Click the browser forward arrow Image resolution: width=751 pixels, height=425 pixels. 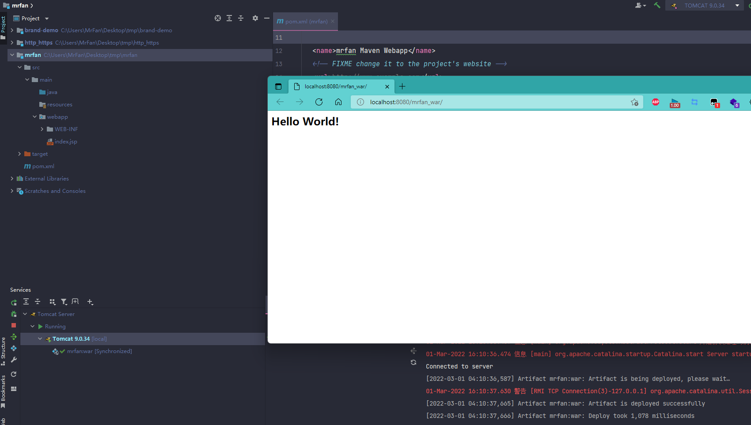pos(300,102)
